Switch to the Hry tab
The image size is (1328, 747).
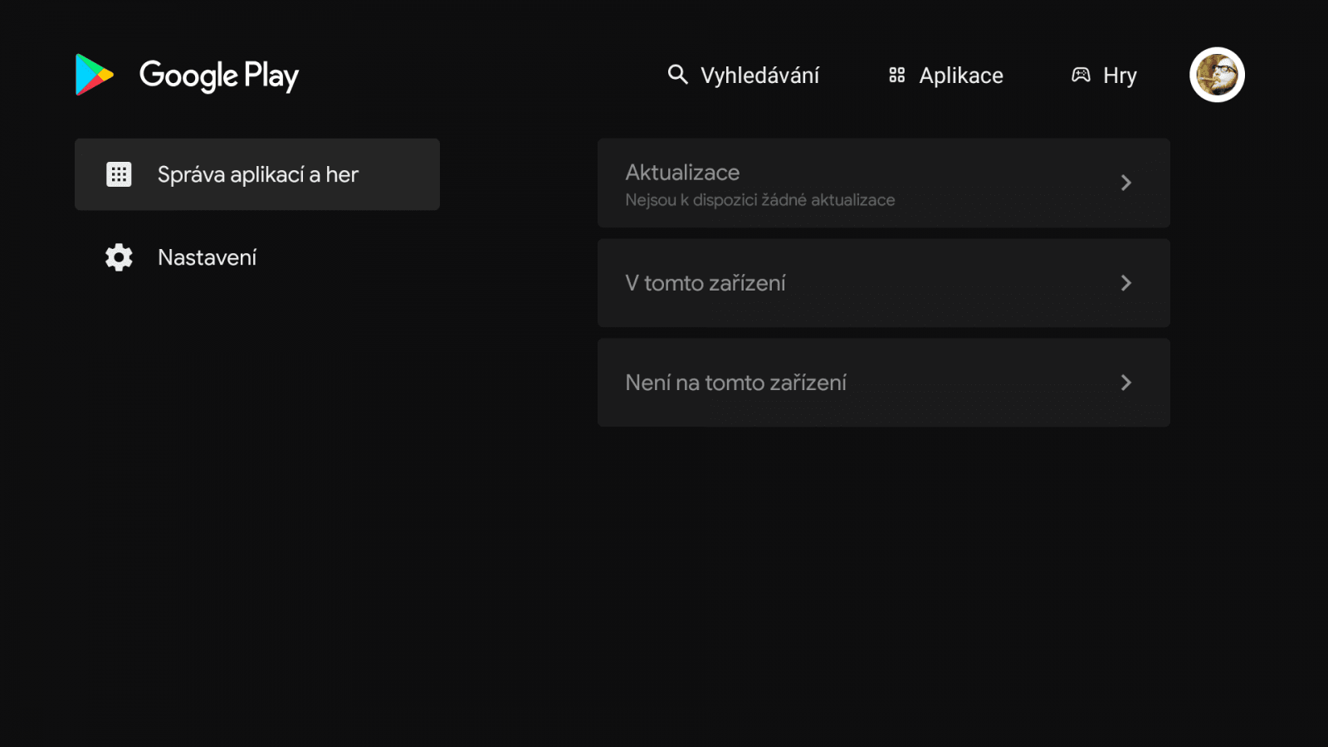1119,75
